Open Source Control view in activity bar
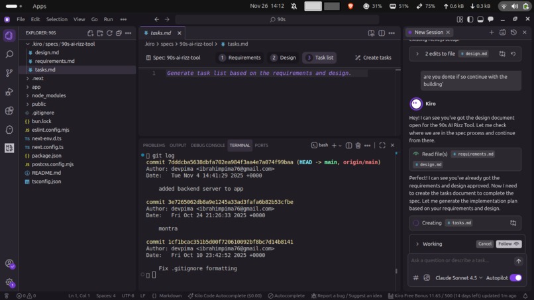Viewport: 534px width, 300px height. (9, 73)
